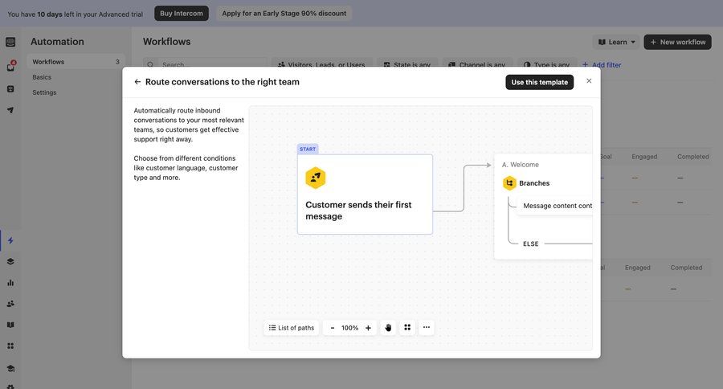Screen dimensions: 723x389
Task: Click the START label tag
Action: coord(308,149)
